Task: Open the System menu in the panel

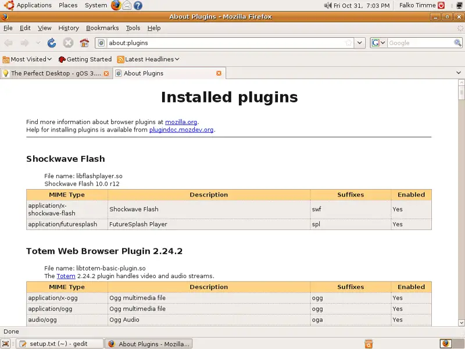Action: click(x=96, y=5)
